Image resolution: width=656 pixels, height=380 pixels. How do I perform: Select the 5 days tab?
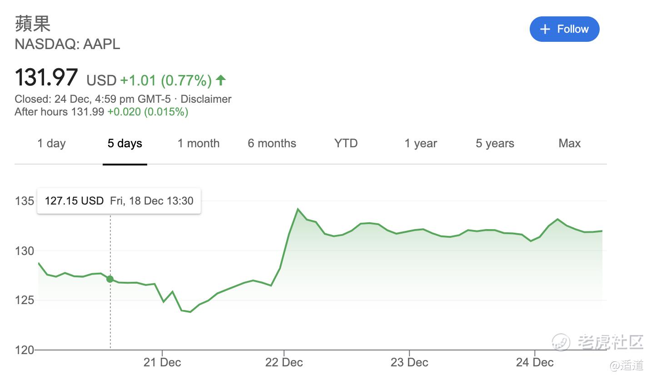tap(124, 144)
